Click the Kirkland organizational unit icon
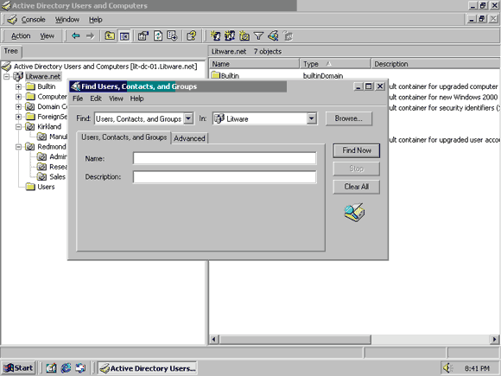The width and height of the screenshot is (501, 376). 29,126
